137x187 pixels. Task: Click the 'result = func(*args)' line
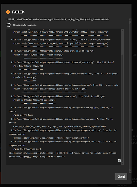click(25, 77)
